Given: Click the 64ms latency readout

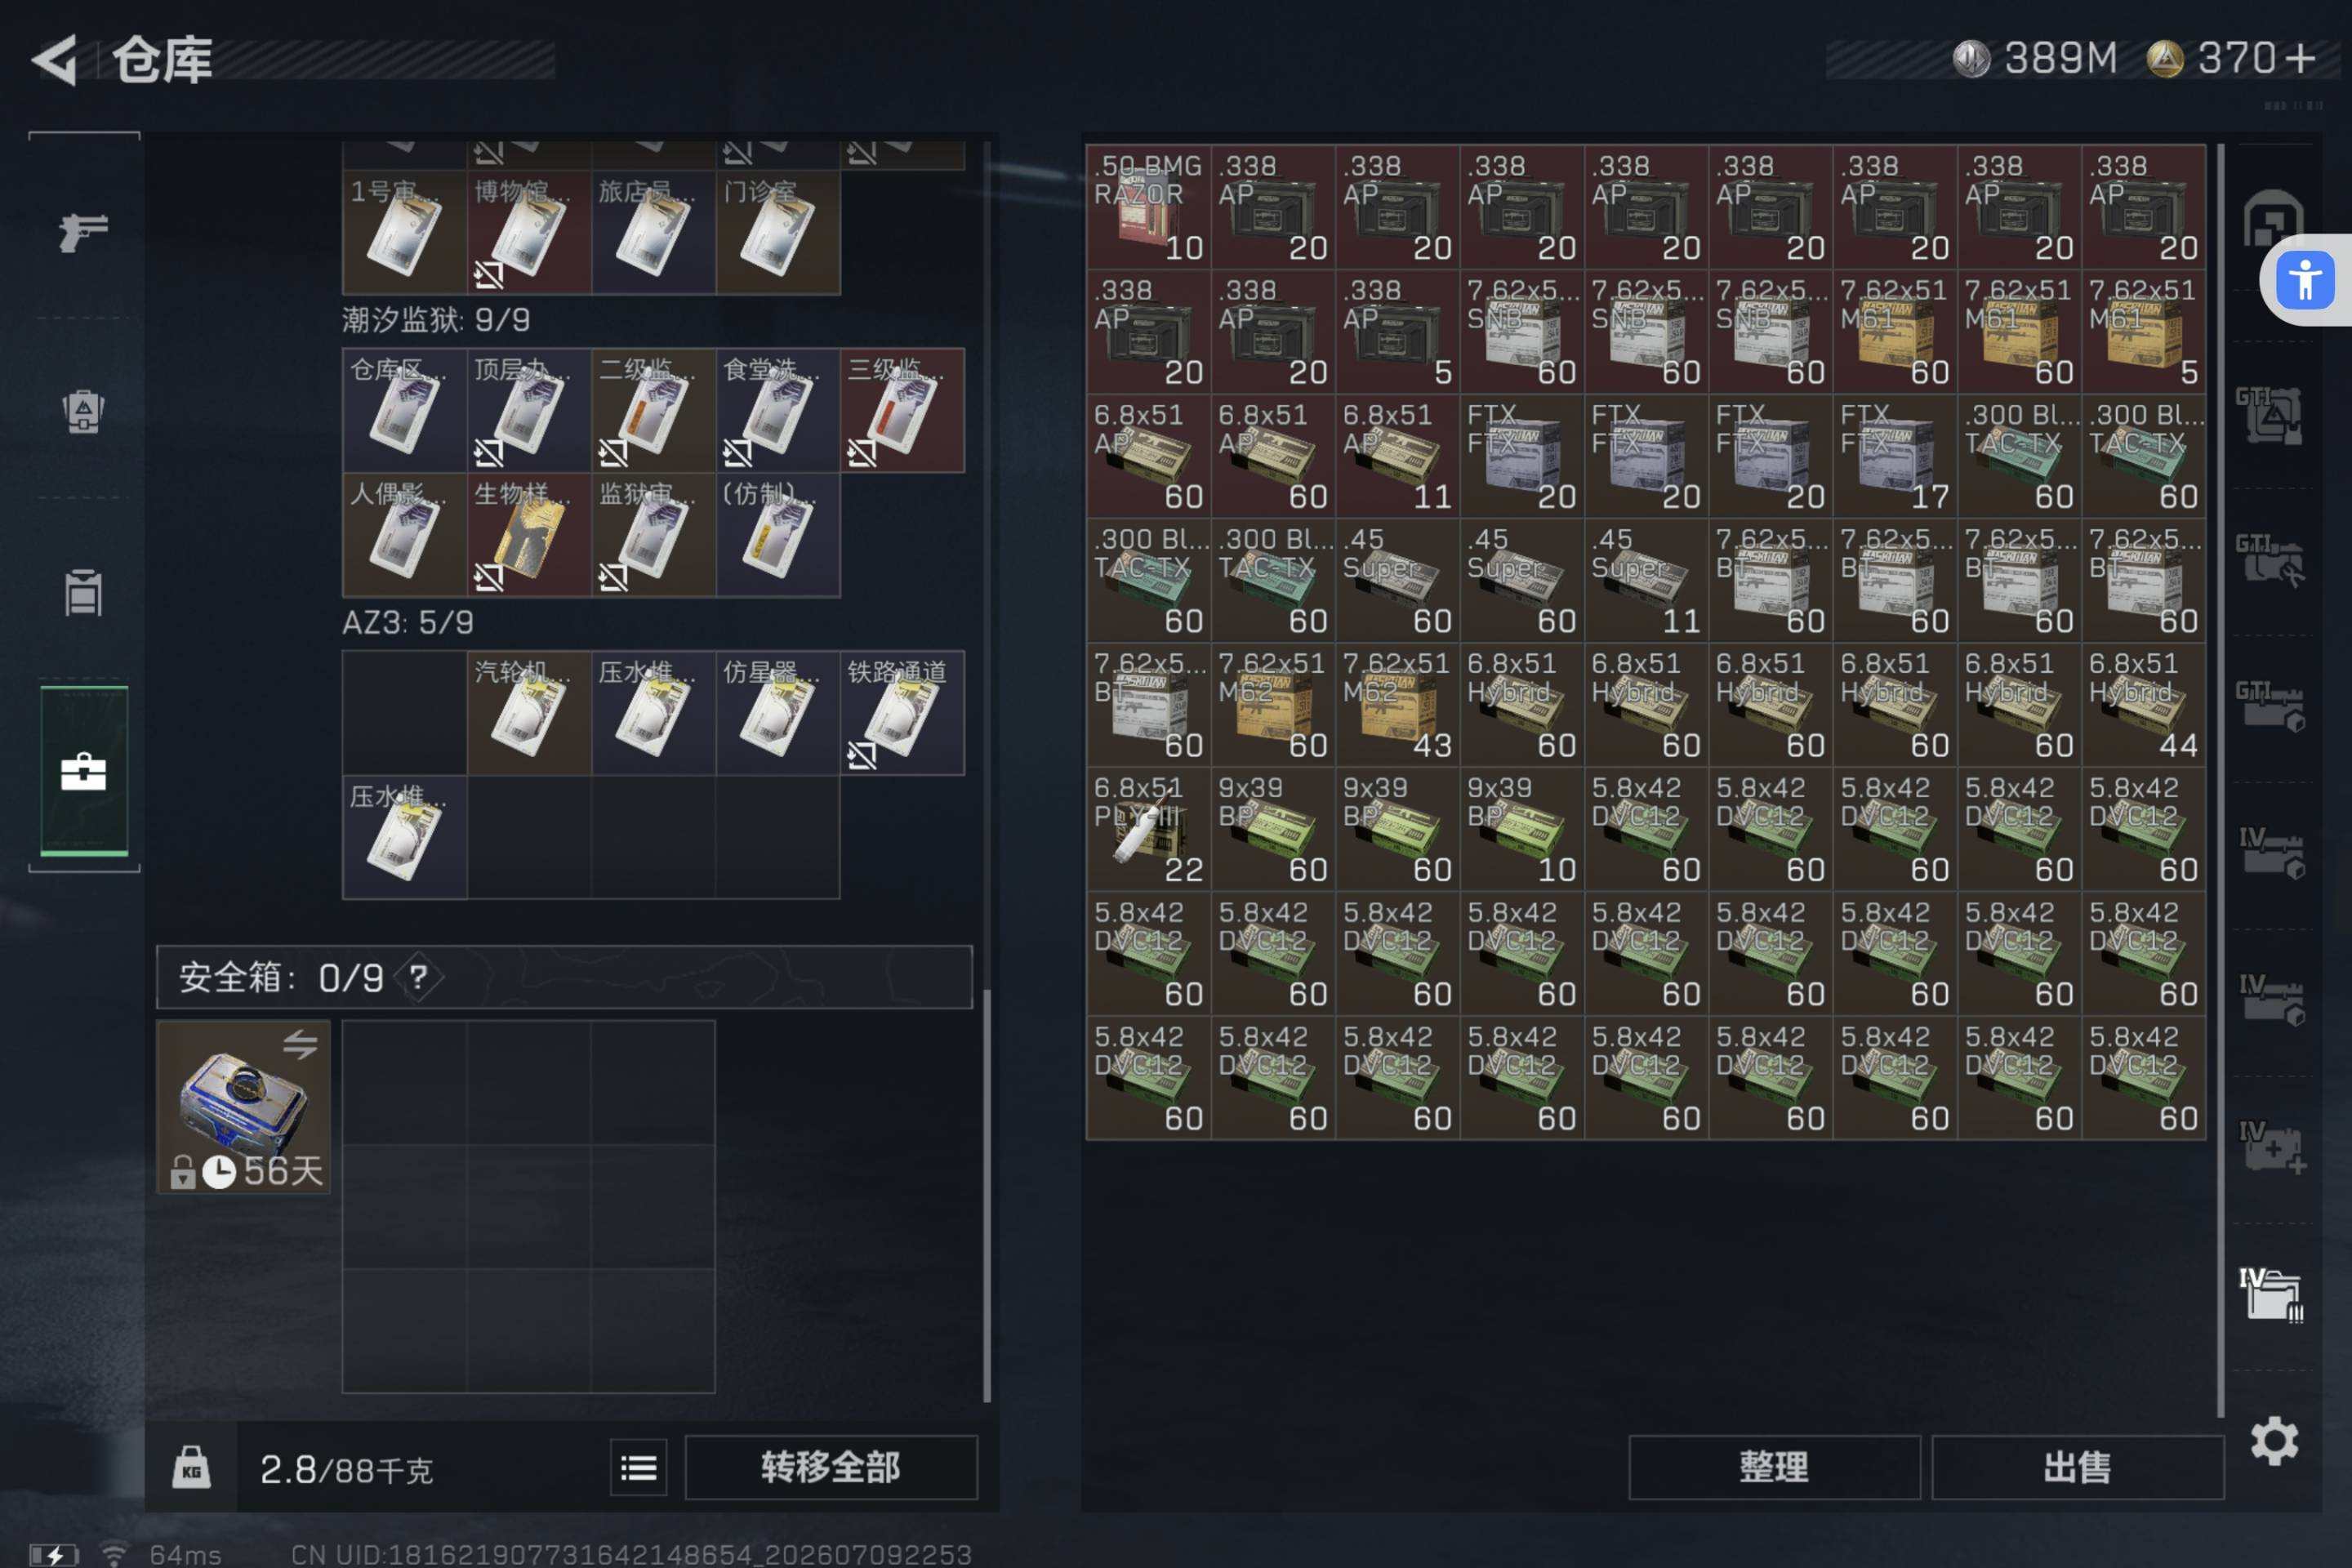Looking at the screenshot, I should (x=185, y=1555).
